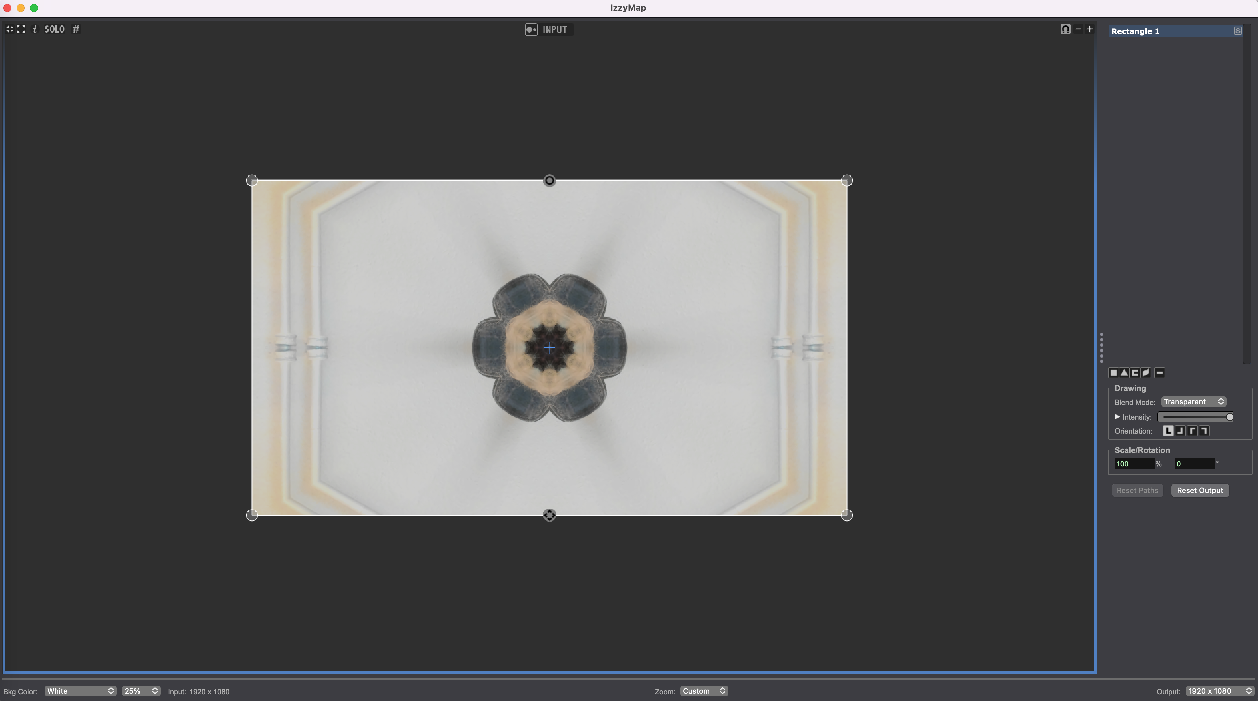Add a triangle mapping shape

click(x=1124, y=373)
